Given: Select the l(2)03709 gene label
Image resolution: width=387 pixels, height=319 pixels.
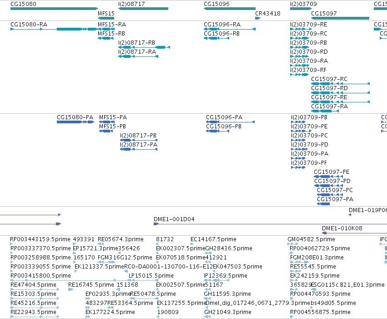Looking at the screenshot, I should click(x=303, y=4).
